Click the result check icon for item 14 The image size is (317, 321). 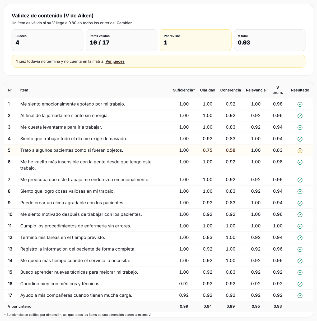point(300,261)
